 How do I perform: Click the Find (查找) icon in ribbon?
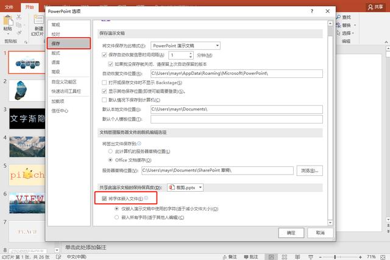click(x=339, y=17)
